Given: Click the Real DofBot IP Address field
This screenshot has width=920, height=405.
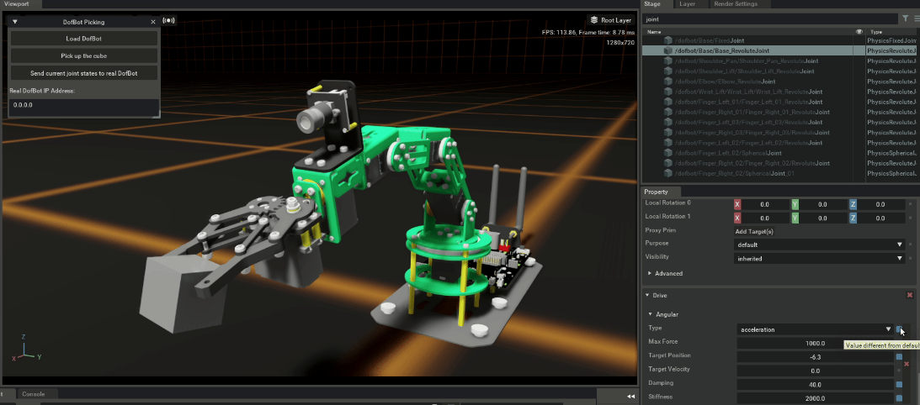Looking at the screenshot, I should [84, 106].
